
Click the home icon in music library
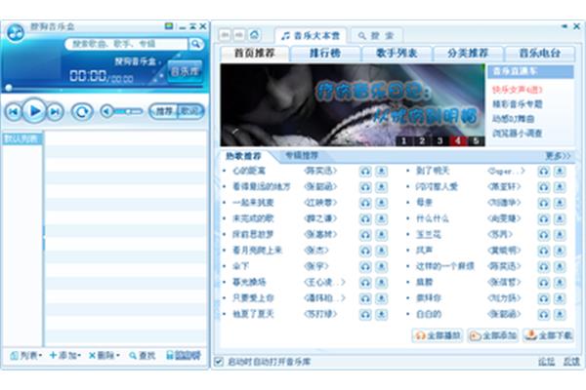(255, 35)
